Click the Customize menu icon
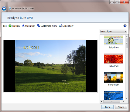Screen dimensions: 130x112 click(38, 26)
